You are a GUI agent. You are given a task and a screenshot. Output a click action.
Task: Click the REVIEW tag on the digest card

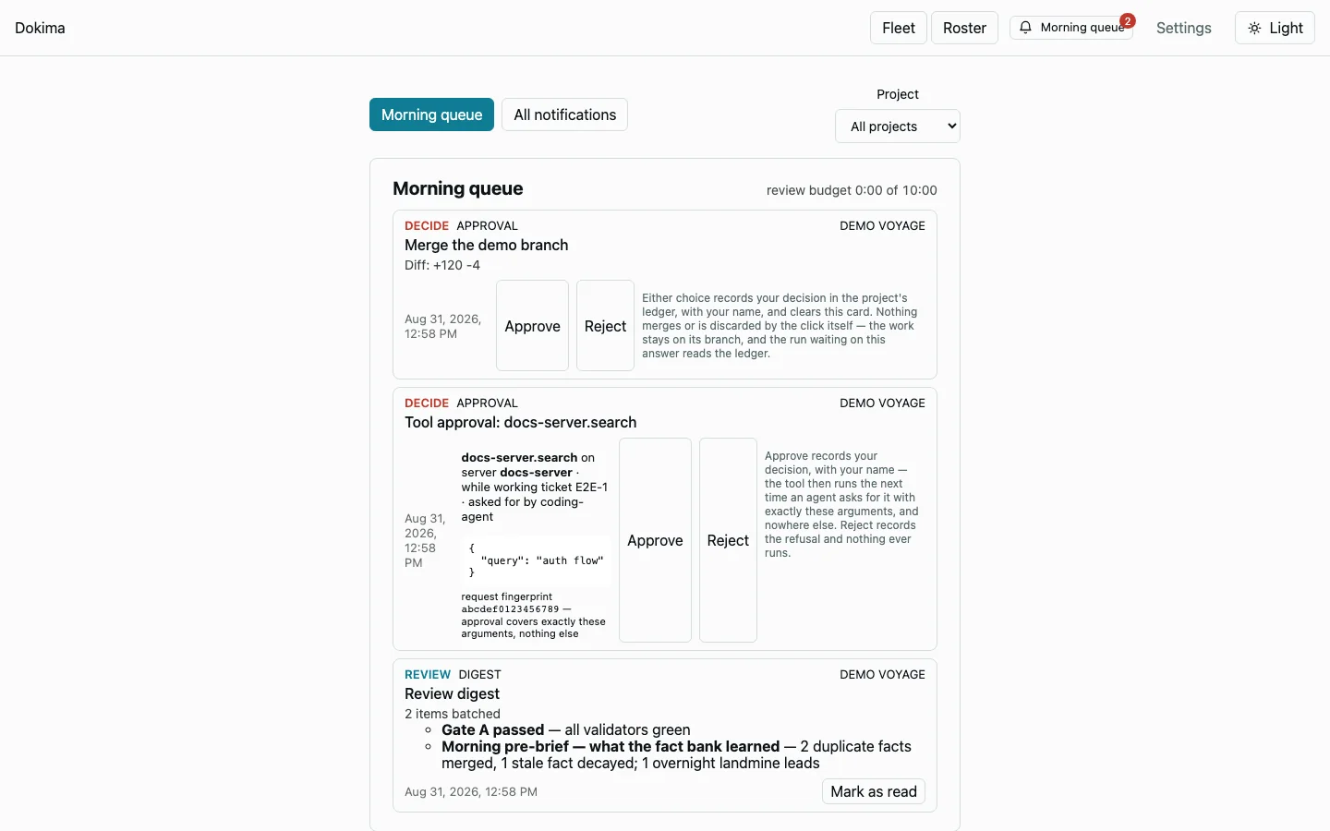tap(428, 674)
